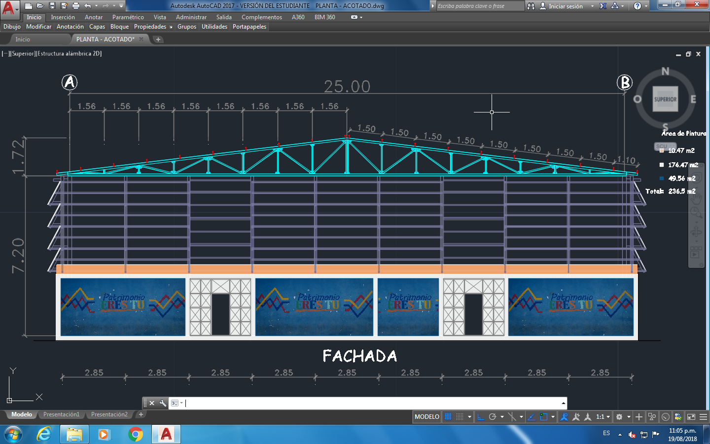
Task: Open the A360 triangle icon
Action: click(x=615, y=6)
